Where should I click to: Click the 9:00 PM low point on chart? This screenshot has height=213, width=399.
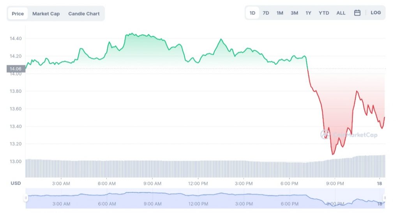(x=333, y=154)
